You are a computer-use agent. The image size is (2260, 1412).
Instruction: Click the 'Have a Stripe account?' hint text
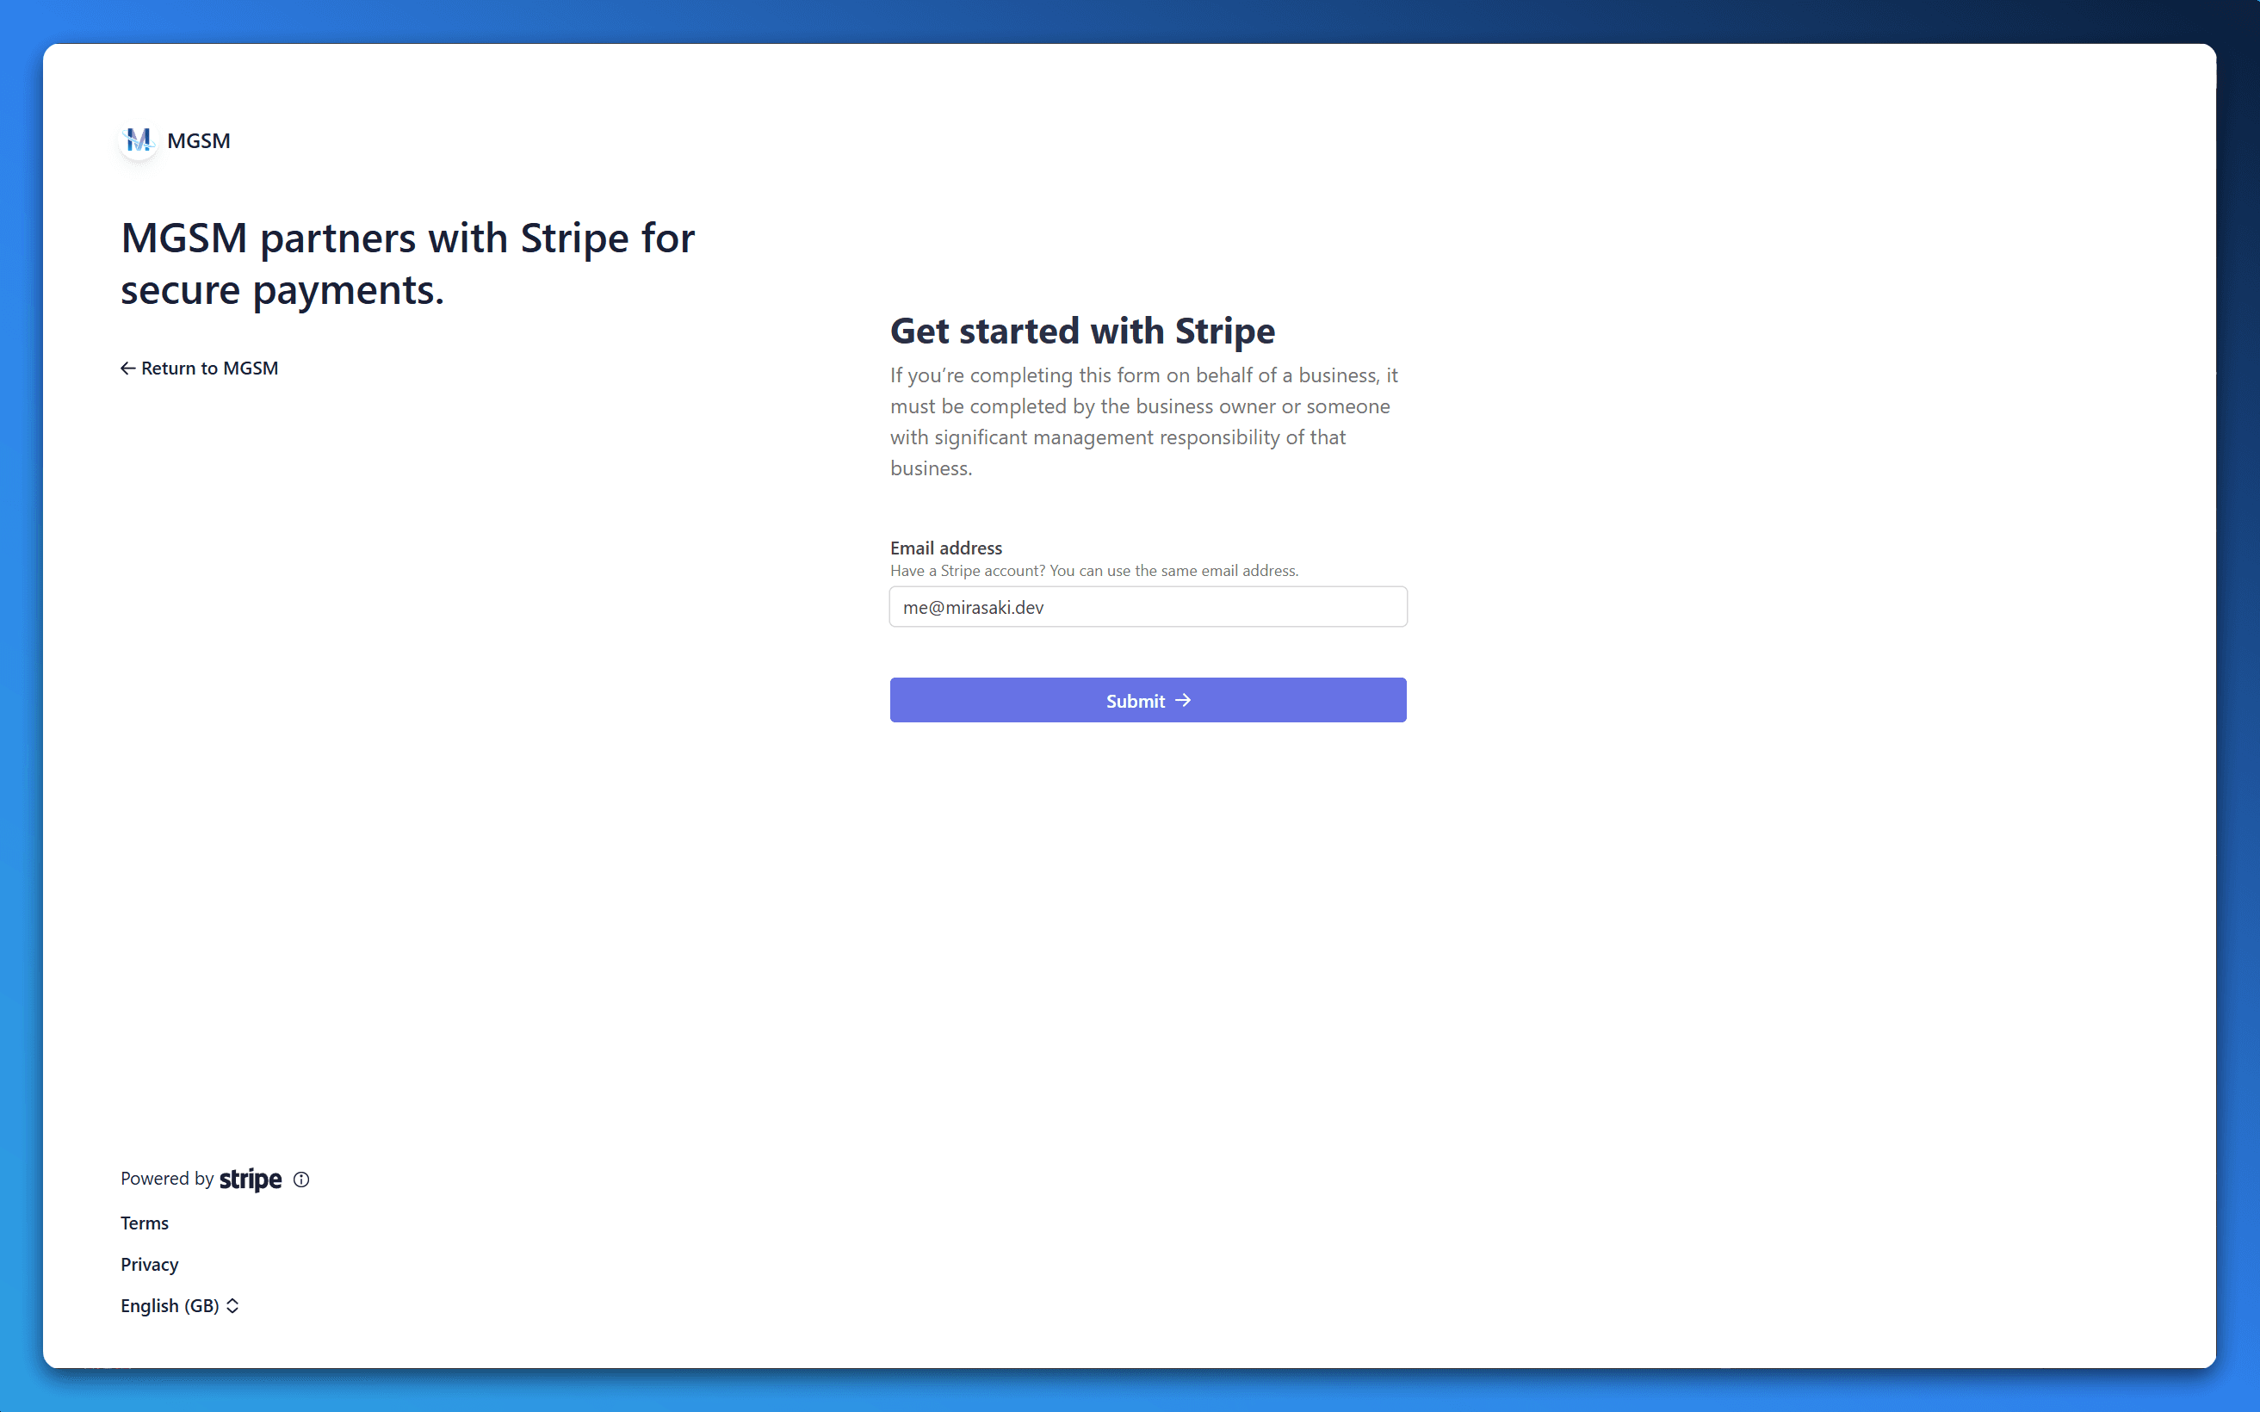[1094, 571]
